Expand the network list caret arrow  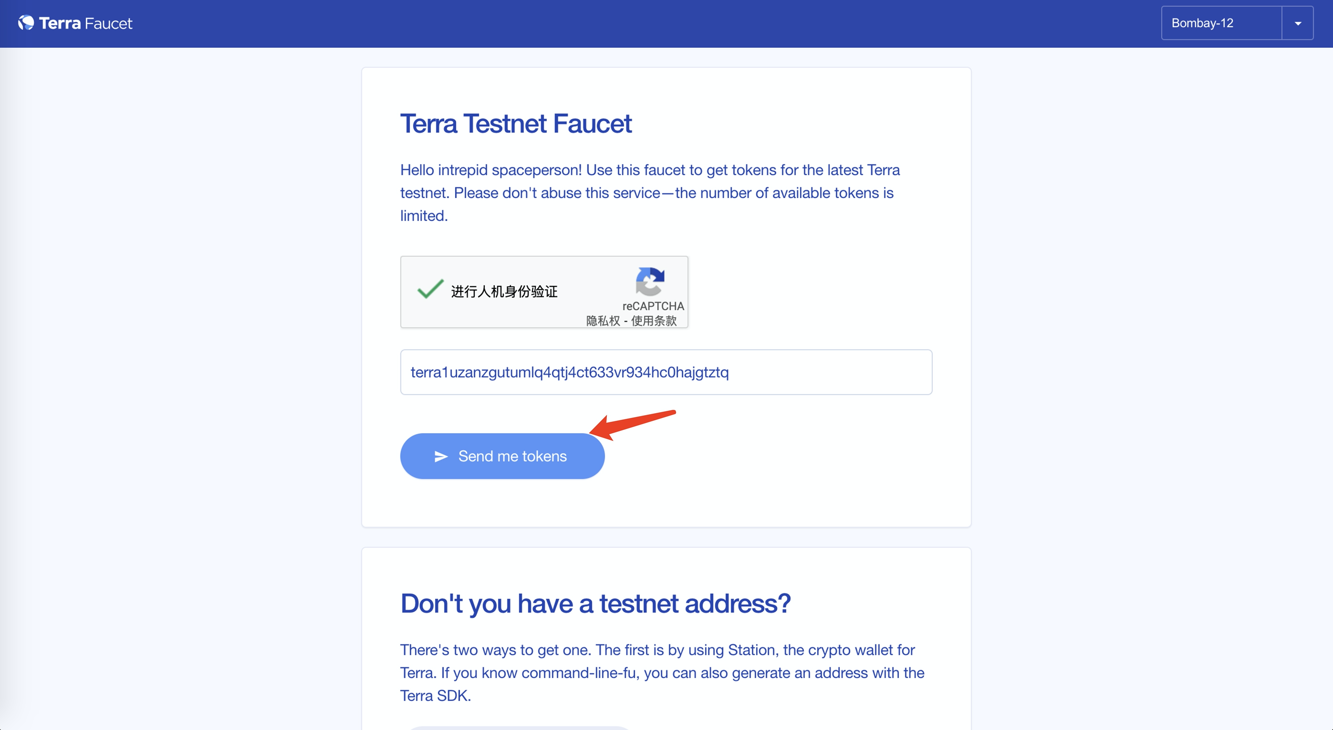point(1297,23)
